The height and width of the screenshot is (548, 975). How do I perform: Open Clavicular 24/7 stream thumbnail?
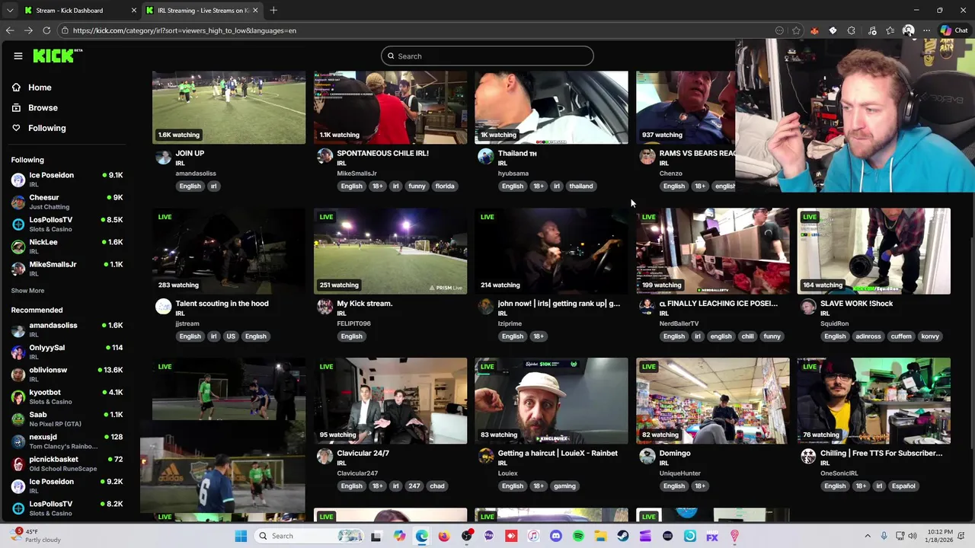click(391, 401)
